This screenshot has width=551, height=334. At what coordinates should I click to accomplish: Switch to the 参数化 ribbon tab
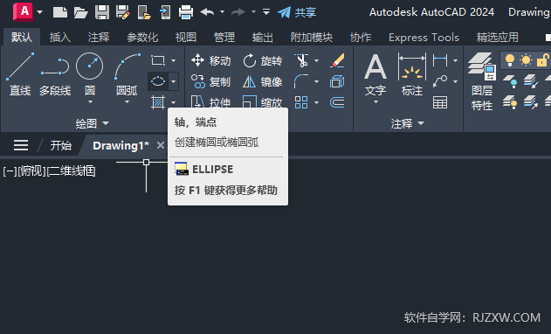point(142,37)
